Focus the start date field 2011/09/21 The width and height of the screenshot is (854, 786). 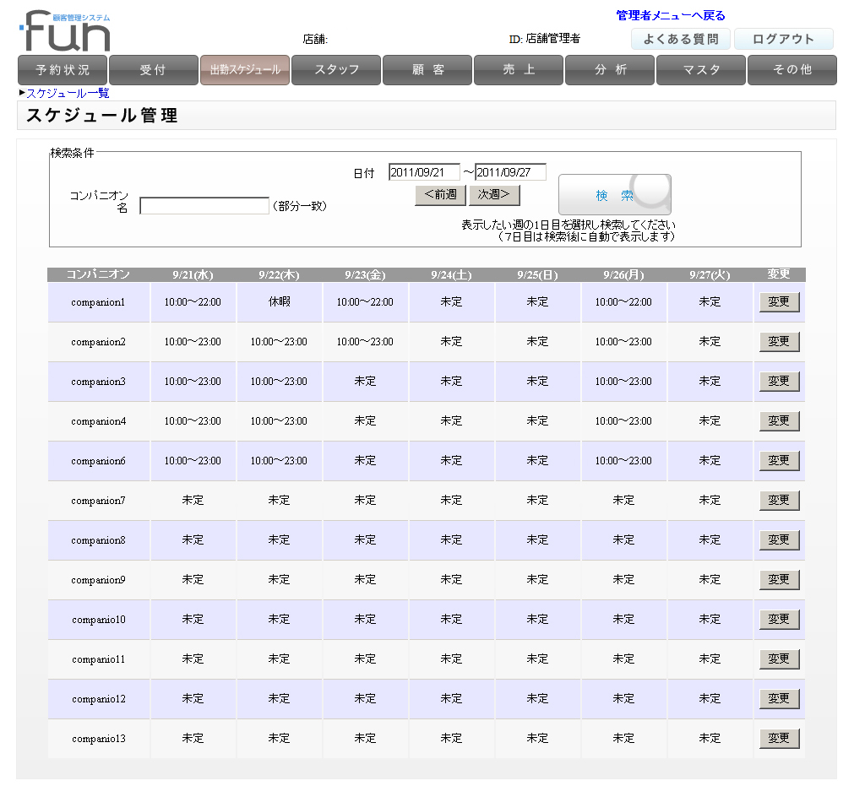pos(424,172)
